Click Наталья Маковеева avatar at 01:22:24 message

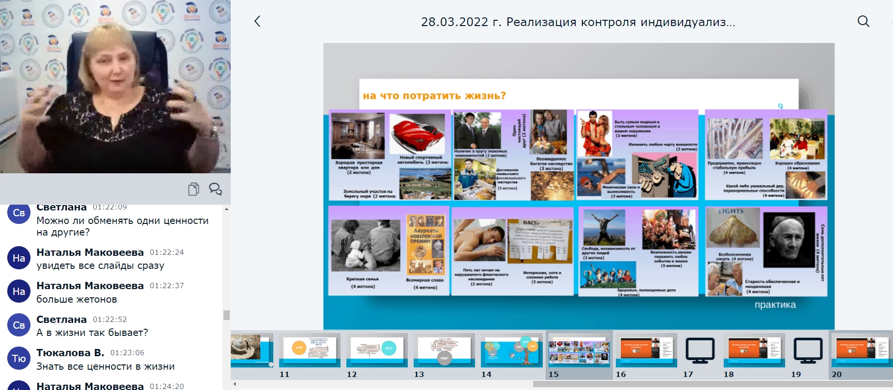click(x=19, y=258)
